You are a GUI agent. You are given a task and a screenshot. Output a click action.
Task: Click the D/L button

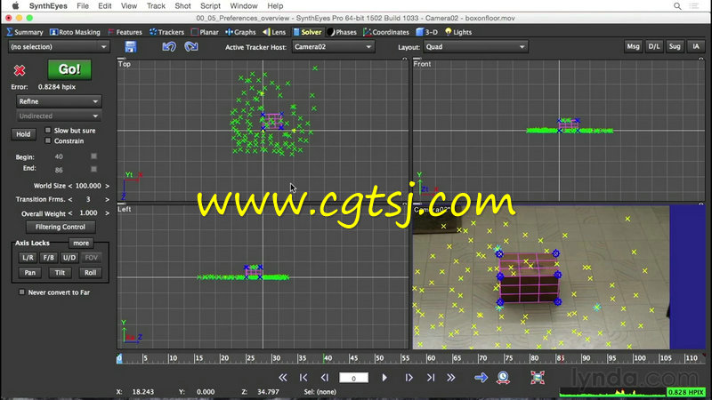click(654, 46)
